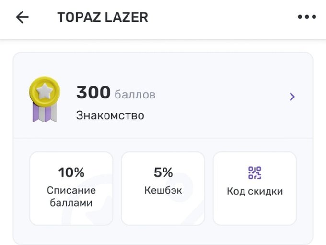Tap the back arrow icon
Viewport: 326px width, 245px height.
pyautogui.click(x=22, y=17)
